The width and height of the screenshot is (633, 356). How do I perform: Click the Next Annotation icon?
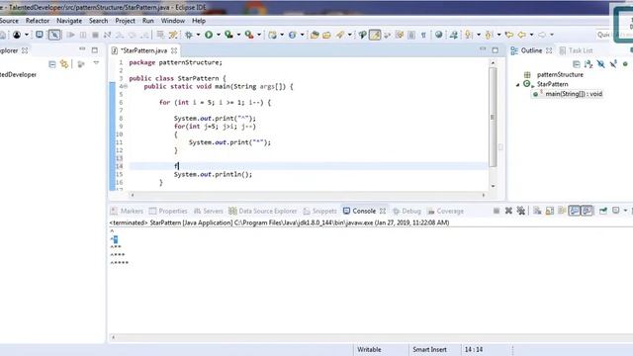click(469, 36)
